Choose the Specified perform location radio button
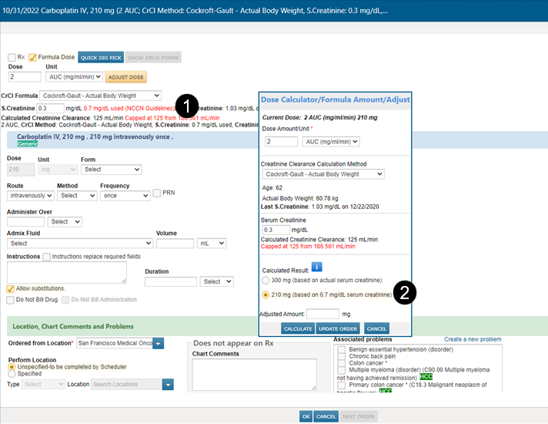The height and width of the screenshot is (424, 548). 12,374
